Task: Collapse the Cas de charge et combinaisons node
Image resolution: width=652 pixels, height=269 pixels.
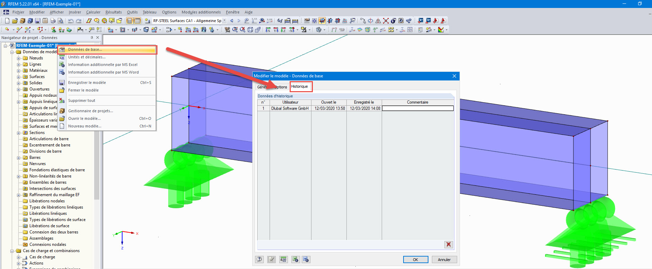Action: [12, 251]
